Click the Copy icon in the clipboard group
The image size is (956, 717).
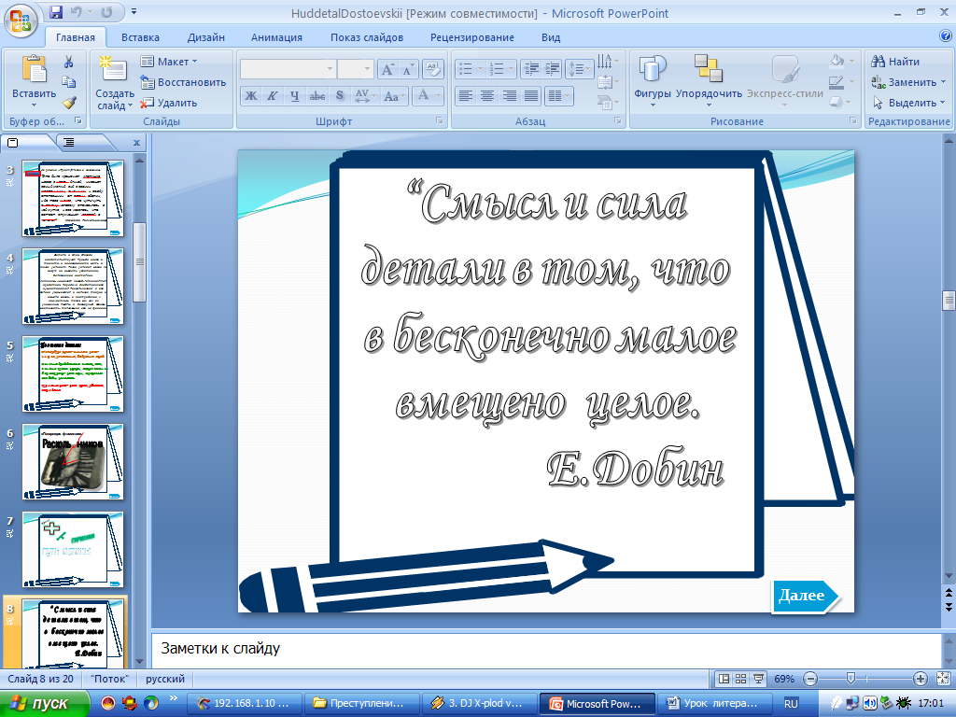coord(68,82)
